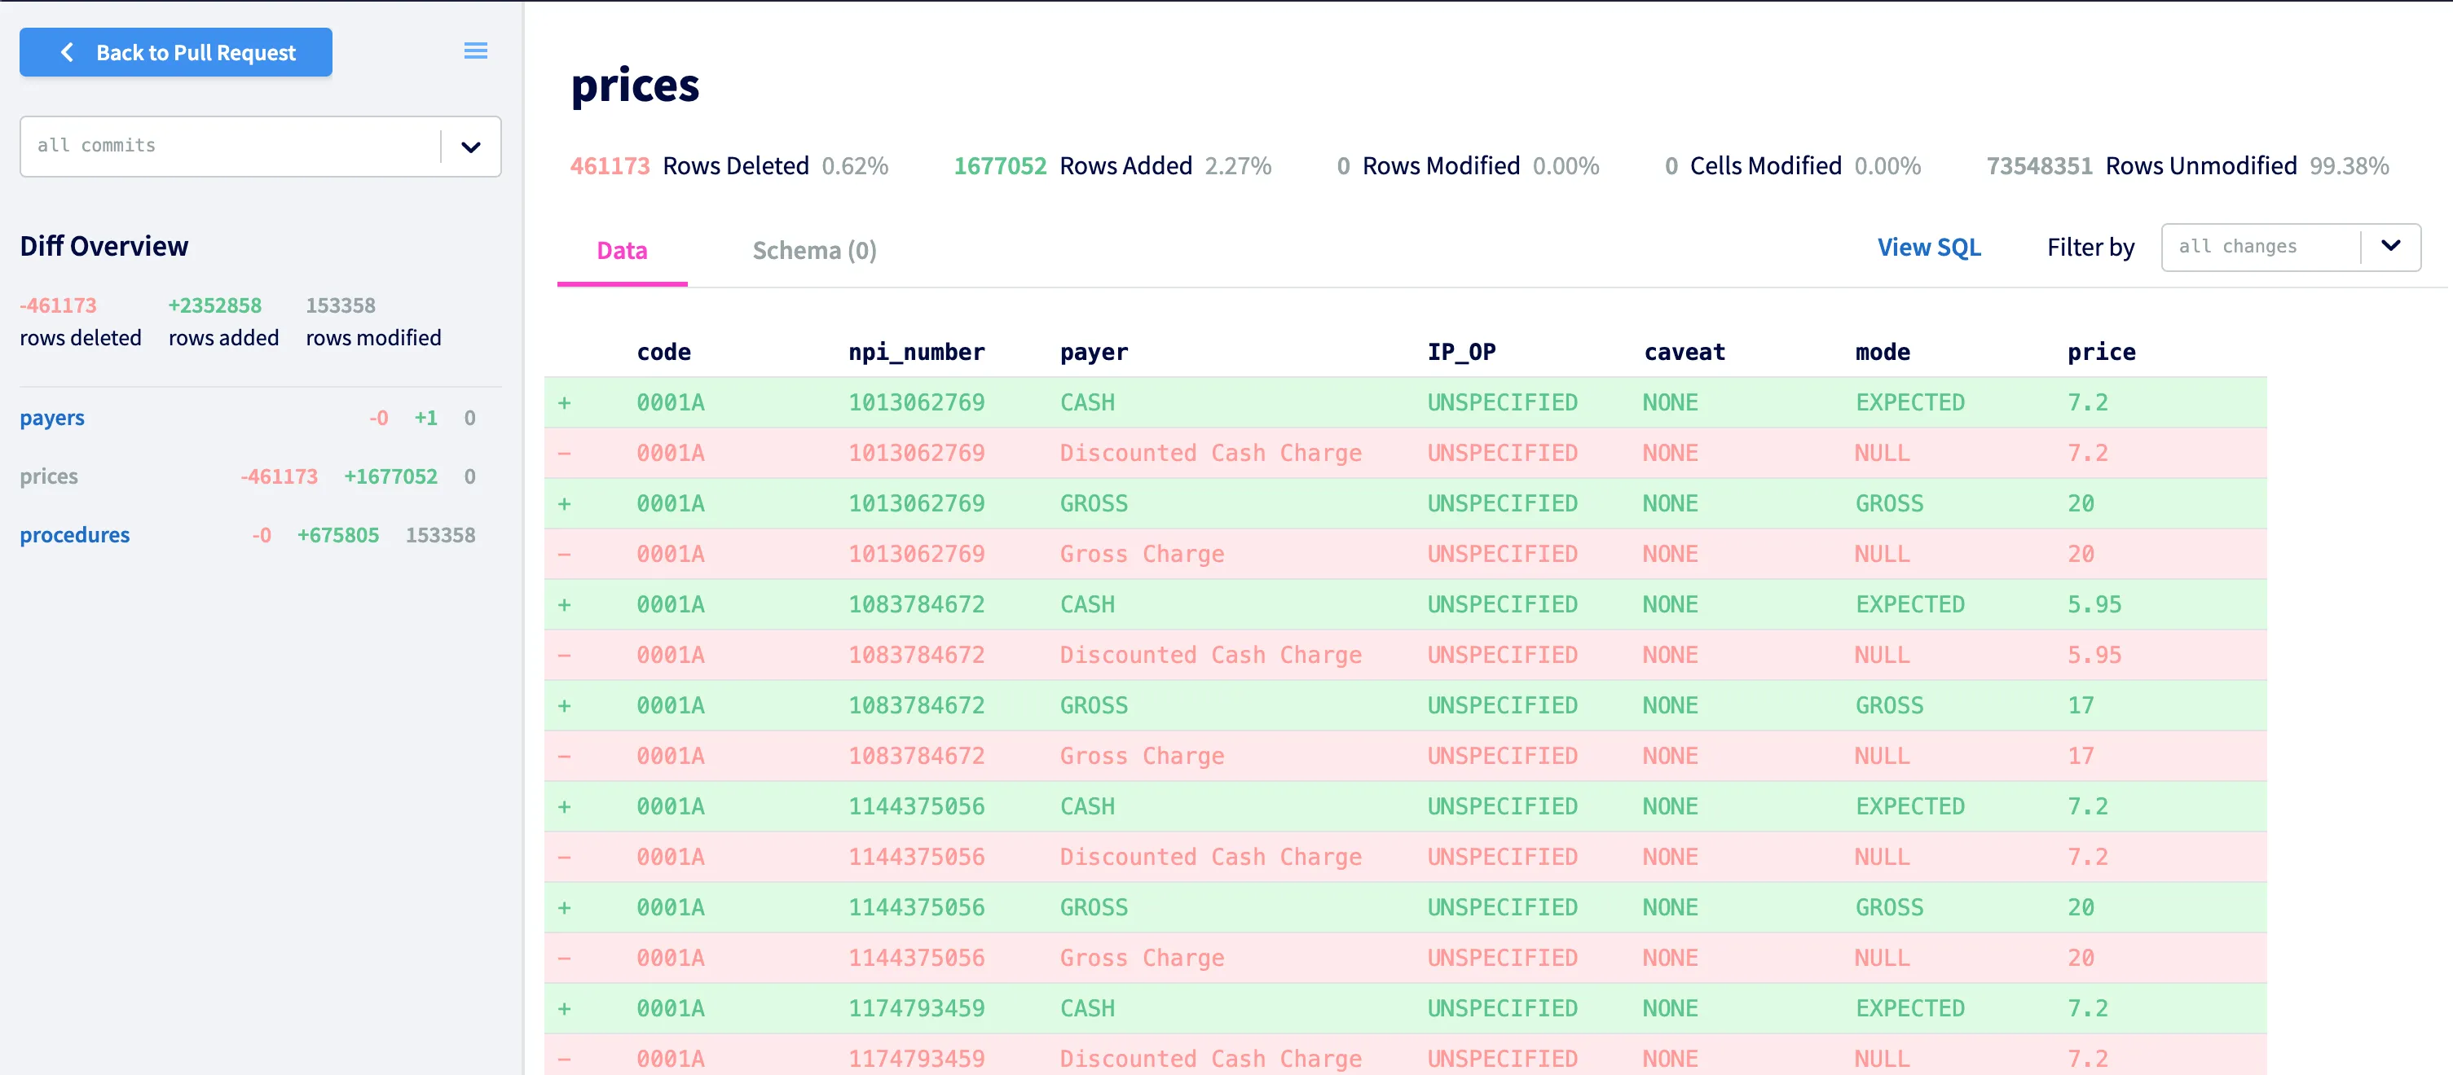Viewport: 2453px width, 1075px height.
Task: Click the minus icon on the 1013062769 Gross Charge row
Action: (565, 555)
